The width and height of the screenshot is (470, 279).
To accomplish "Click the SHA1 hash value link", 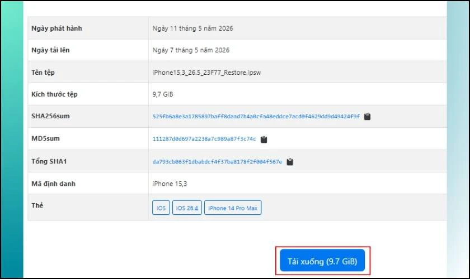I will pyautogui.click(x=217, y=162).
